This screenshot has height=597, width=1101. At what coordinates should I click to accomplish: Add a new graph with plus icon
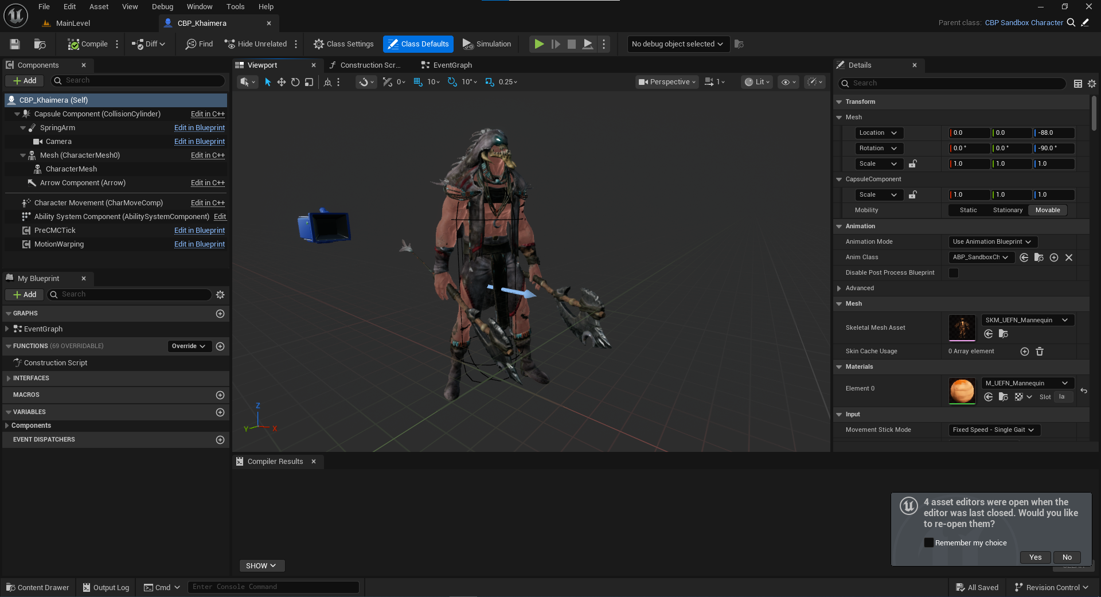(x=220, y=314)
